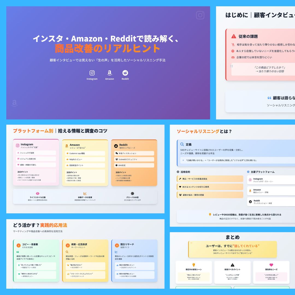
Task: Click the Amazon icon above the title slide's Amazon label
Action: coord(110,73)
